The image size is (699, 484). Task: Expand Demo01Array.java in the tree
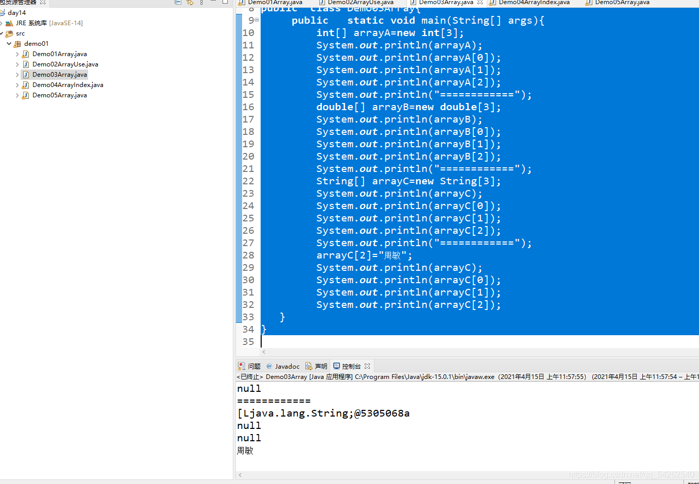click(18, 54)
